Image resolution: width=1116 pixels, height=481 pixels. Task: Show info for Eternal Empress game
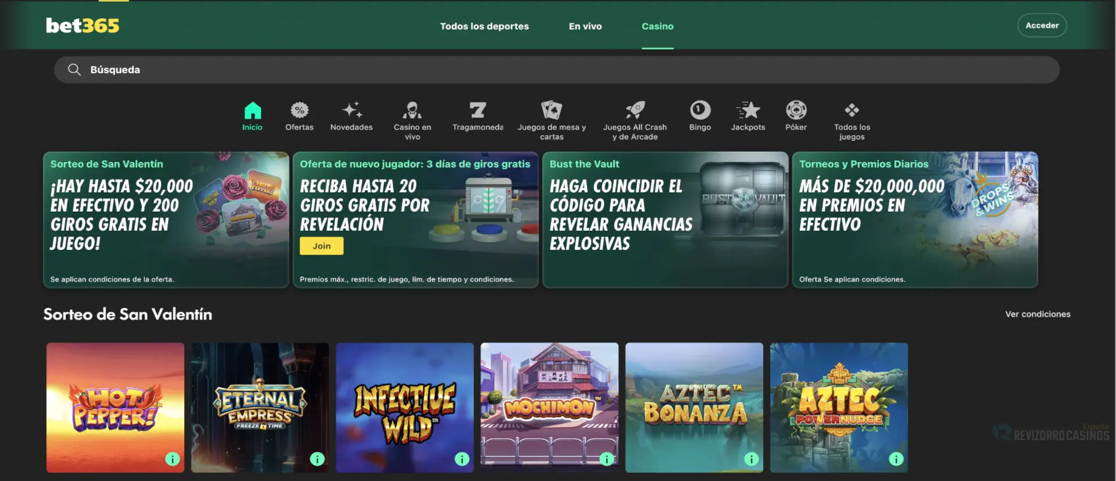(317, 459)
